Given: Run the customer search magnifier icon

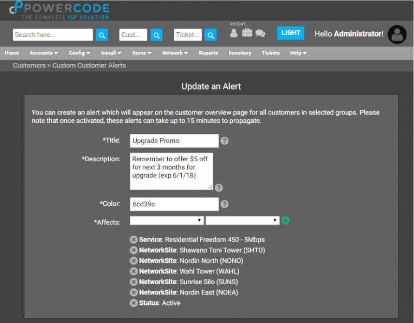Looking at the screenshot, I should tap(156, 34).
